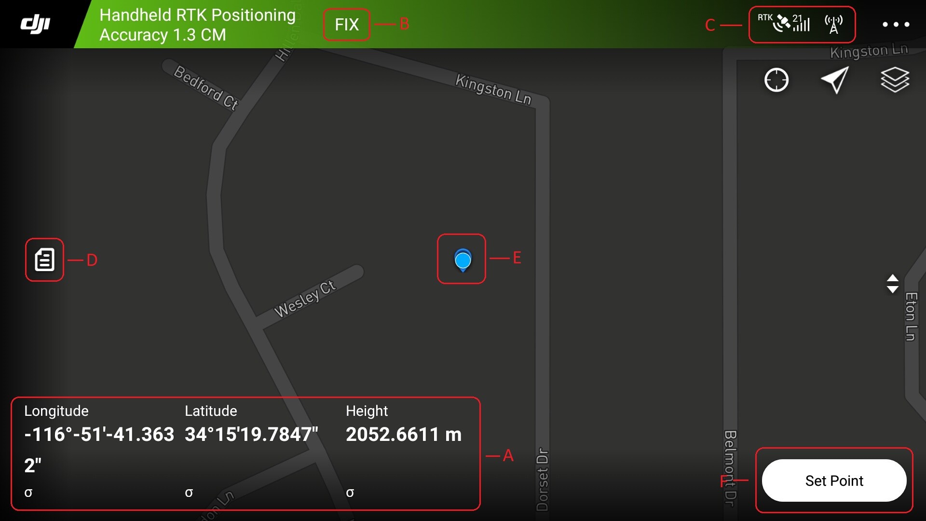The width and height of the screenshot is (926, 521).
Task: Click the FIX status indicator
Action: [347, 25]
